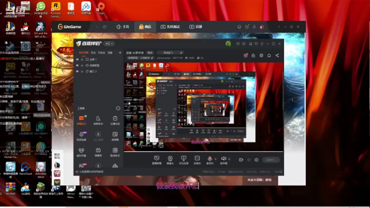Open the WinRAR desktop shortcut

10,189
